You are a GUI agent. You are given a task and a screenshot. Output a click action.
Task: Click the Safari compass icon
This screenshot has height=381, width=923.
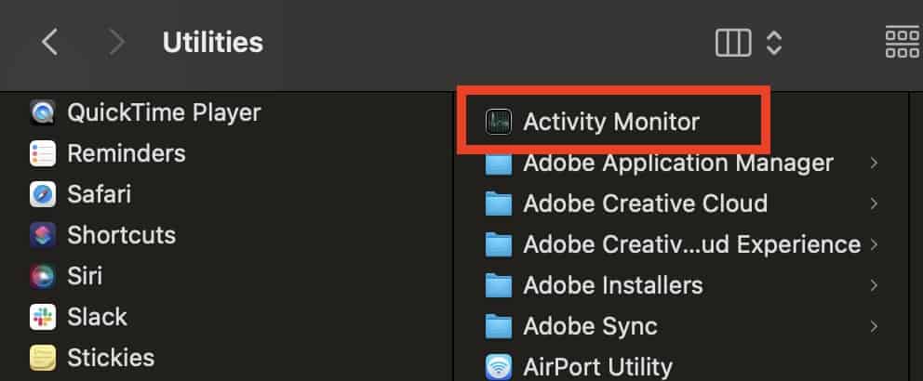pos(43,194)
